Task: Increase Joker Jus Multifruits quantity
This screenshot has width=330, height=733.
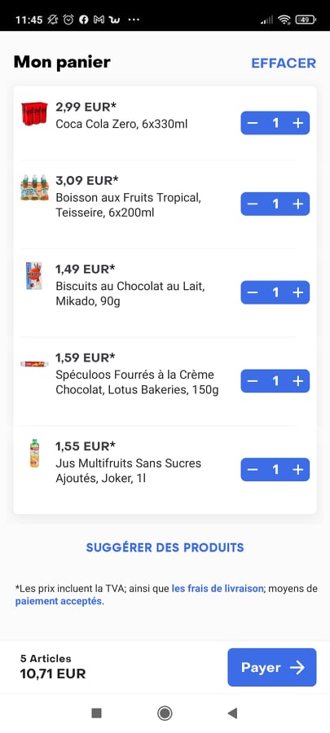Action: [297, 469]
